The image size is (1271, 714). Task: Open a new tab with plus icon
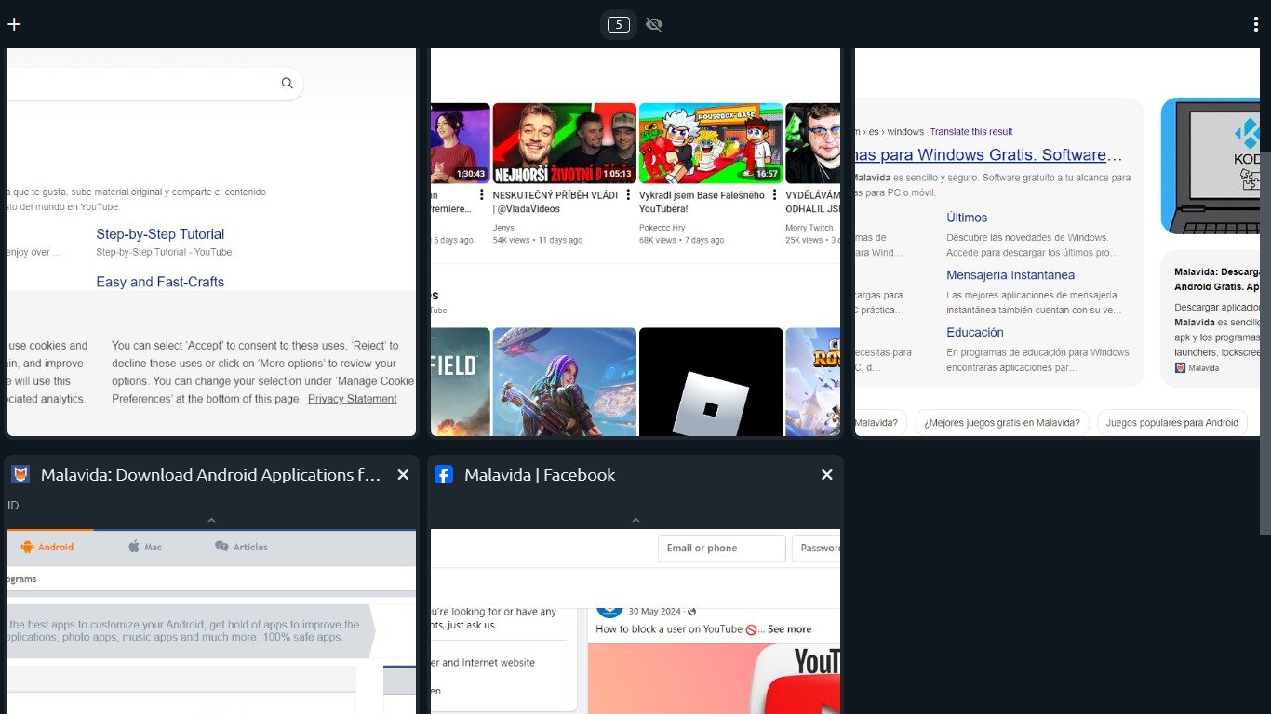coord(14,24)
